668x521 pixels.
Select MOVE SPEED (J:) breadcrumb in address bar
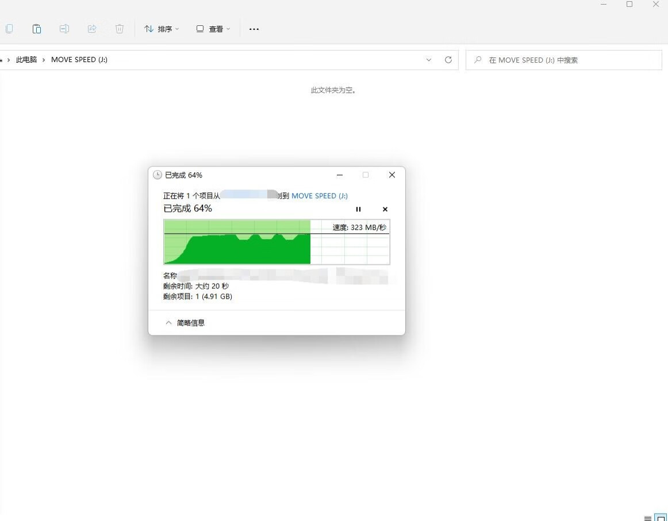[x=79, y=60]
